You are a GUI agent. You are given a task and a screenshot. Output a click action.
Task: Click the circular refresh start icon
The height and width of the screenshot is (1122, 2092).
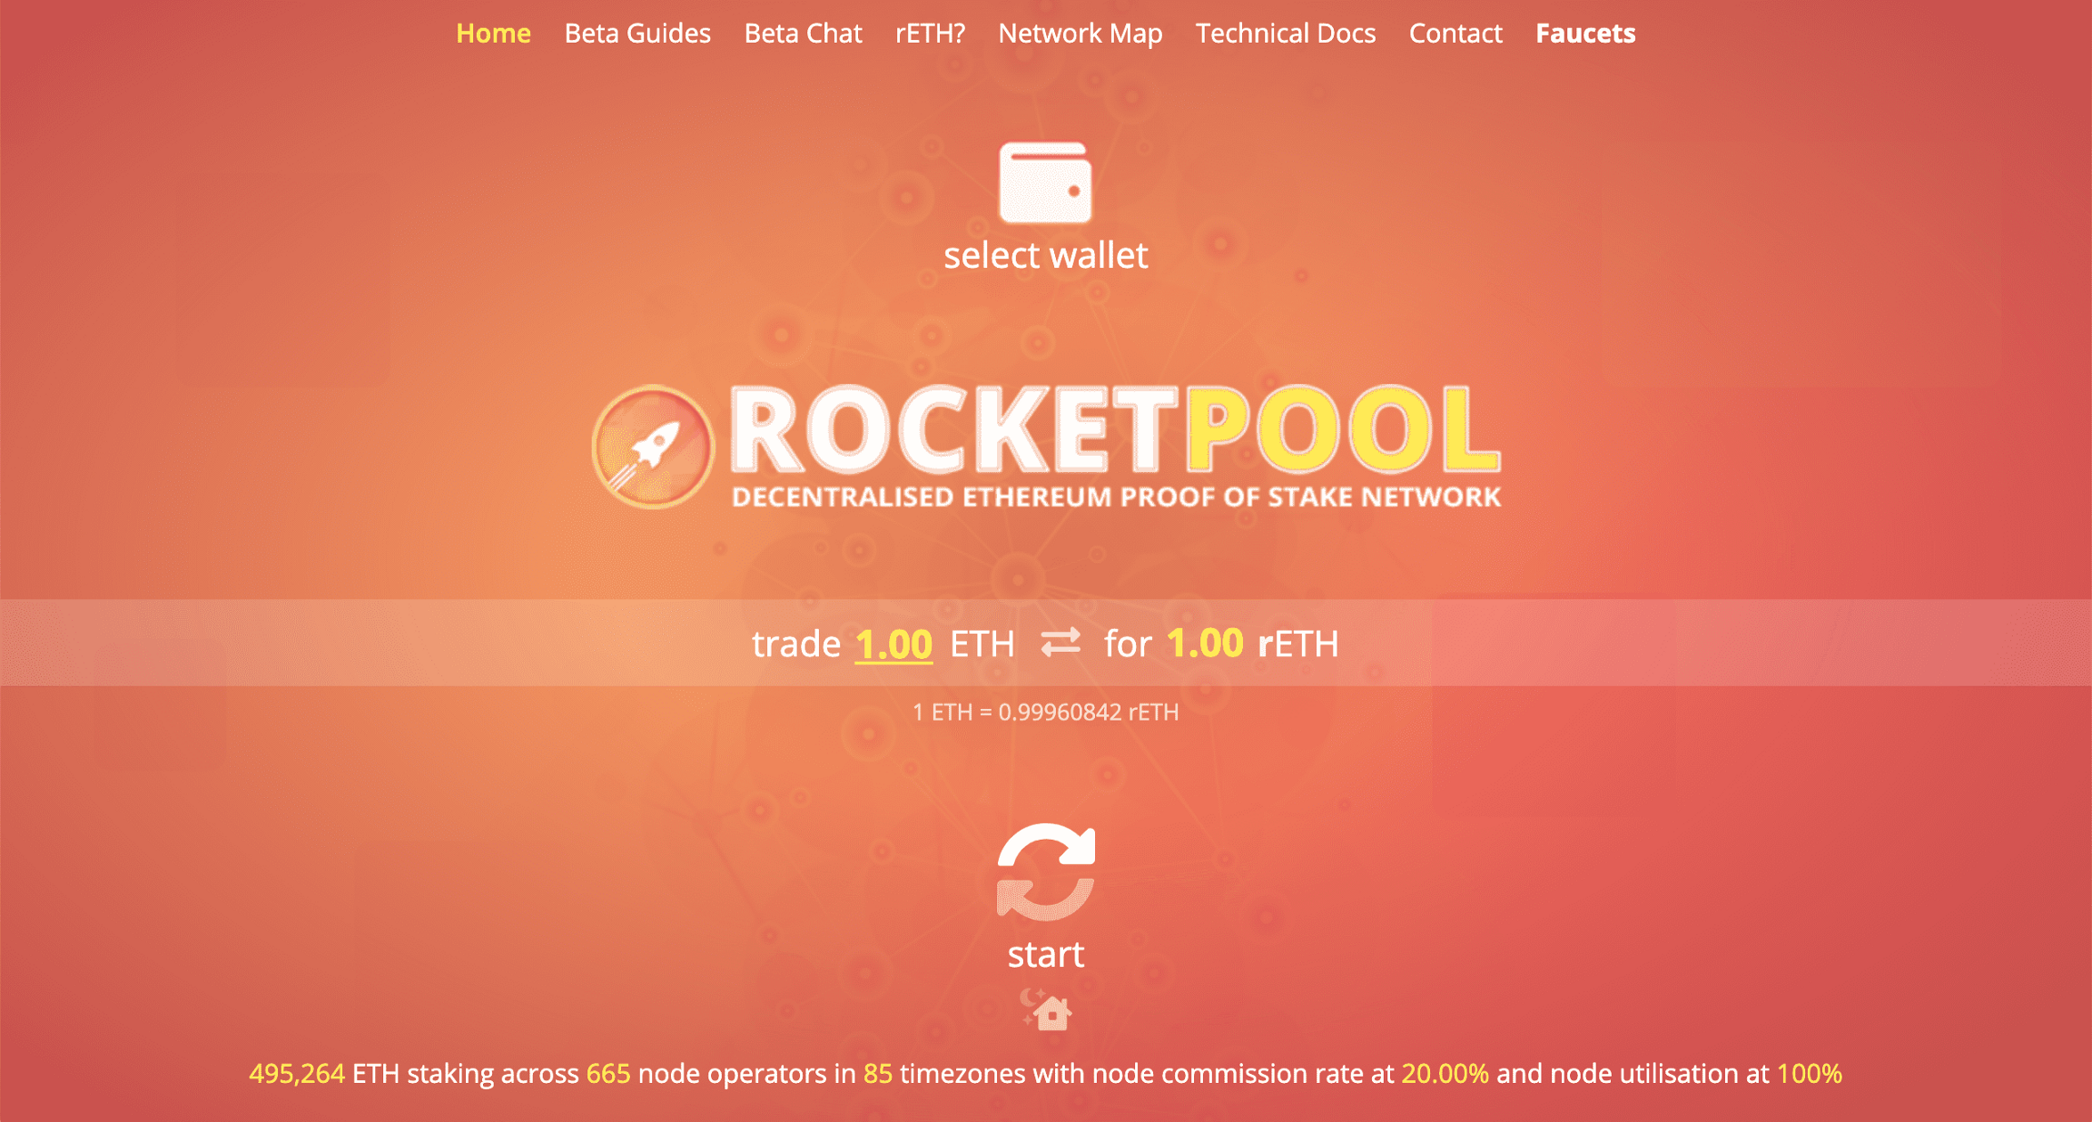(1046, 871)
